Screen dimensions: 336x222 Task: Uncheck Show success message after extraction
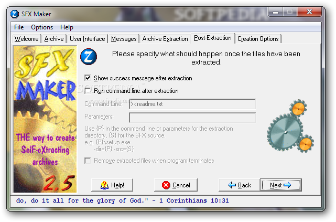88,78
